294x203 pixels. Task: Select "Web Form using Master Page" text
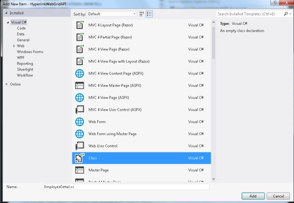coord(112,134)
